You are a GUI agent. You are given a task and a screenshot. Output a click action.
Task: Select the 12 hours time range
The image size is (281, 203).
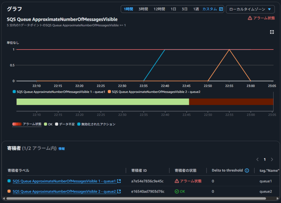(x=159, y=9)
